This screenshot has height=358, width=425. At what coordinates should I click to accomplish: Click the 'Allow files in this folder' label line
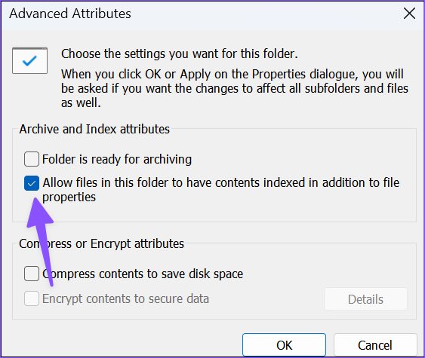[221, 182]
